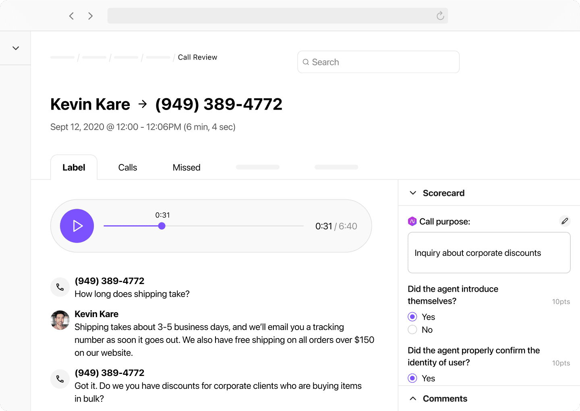
Task: Click the browser forward arrow
Action: pyautogui.click(x=91, y=16)
